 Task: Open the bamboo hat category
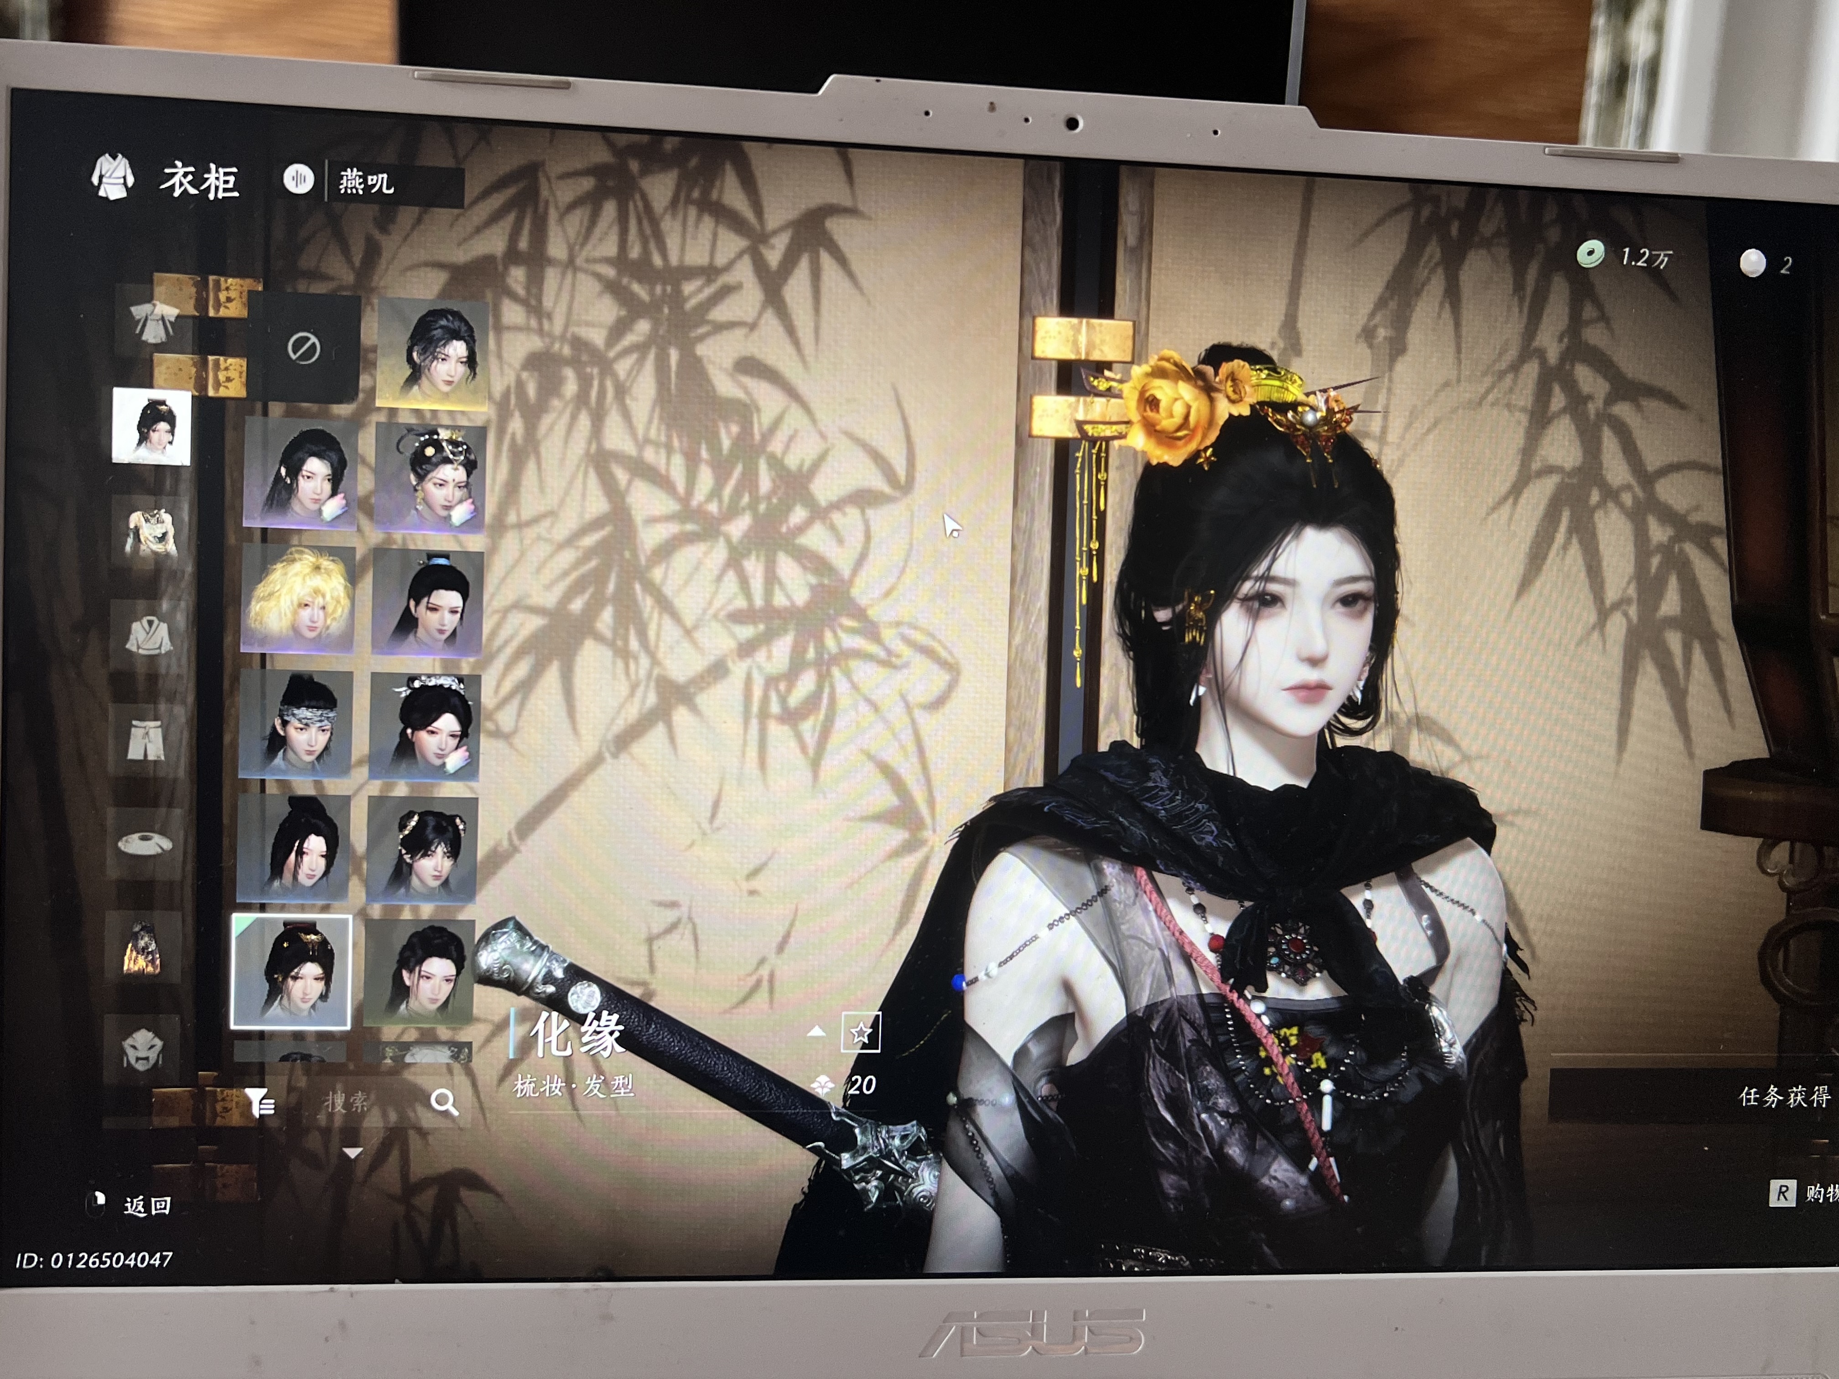145,844
